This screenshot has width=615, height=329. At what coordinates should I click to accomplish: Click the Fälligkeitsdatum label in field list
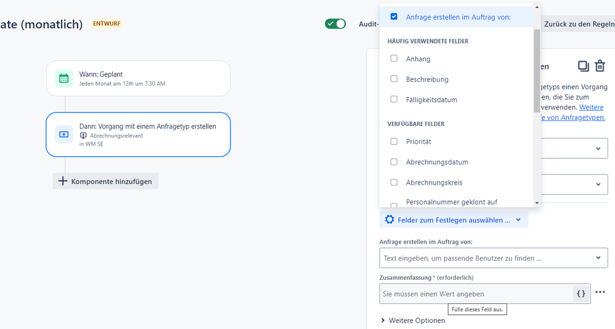tap(431, 100)
